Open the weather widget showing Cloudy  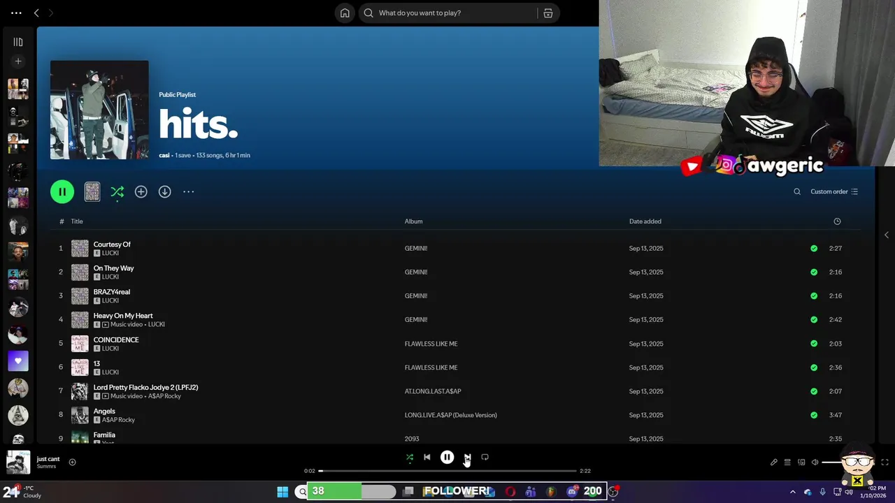[x=22, y=492]
